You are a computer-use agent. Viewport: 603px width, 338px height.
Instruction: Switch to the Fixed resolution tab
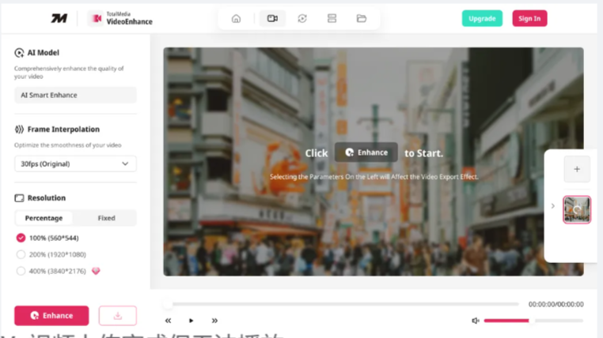[106, 218]
